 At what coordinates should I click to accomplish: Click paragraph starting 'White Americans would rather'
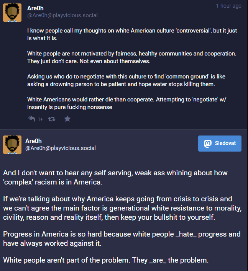[126, 103]
